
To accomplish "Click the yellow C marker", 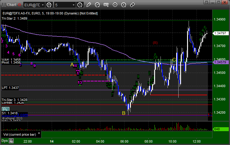I will point(174,60).
